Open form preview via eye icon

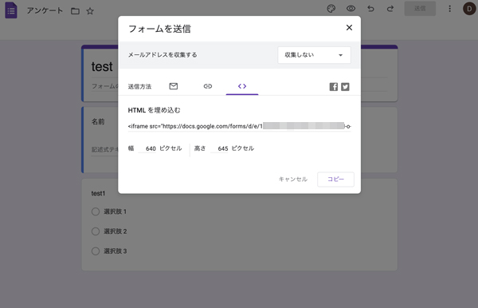pos(351,9)
